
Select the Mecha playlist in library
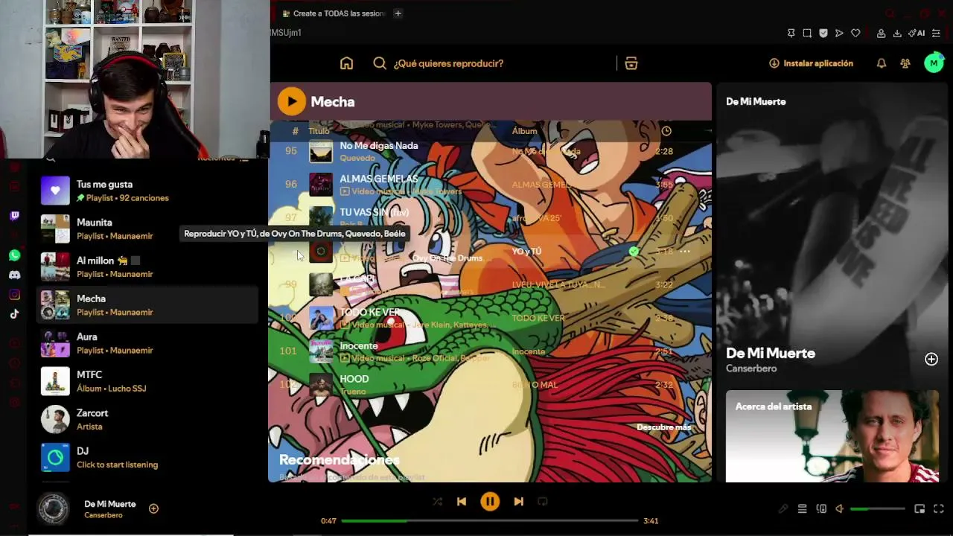click(147, 305)
